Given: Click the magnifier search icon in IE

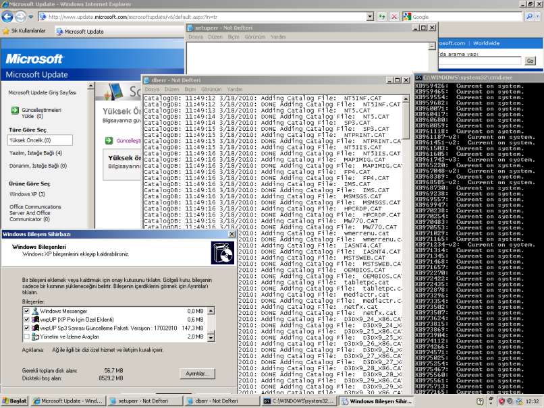Looking at the screenshot, I should [529, 17].
